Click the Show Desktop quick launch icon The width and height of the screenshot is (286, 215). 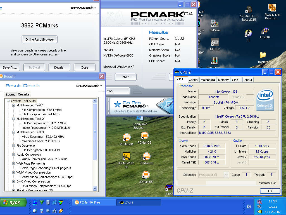click(x=42, y=211)
